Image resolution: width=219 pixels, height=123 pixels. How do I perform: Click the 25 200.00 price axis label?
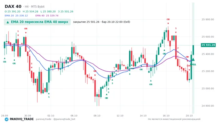coord(208,71)
